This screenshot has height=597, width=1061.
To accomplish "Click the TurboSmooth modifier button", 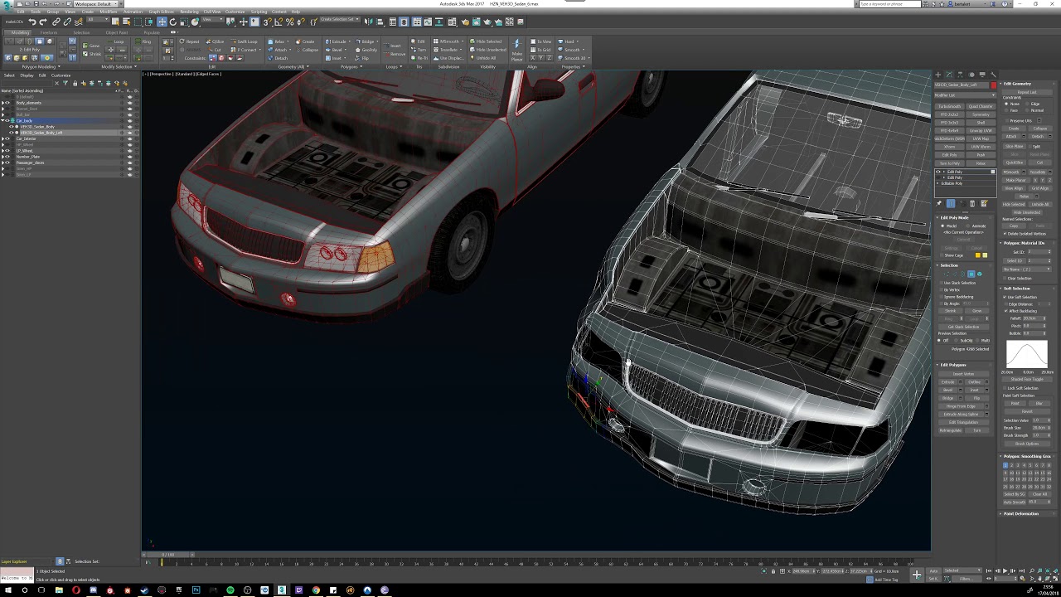I will pyautogui.click(x=950, y=106).
